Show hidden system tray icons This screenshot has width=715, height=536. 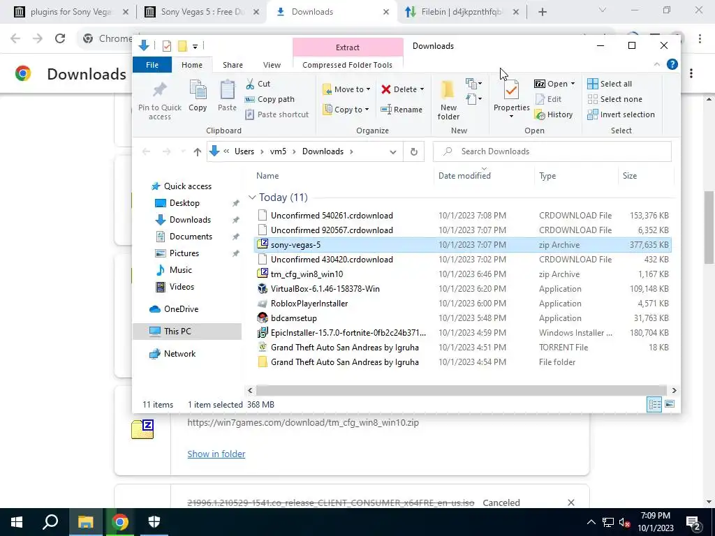[591, 522]
